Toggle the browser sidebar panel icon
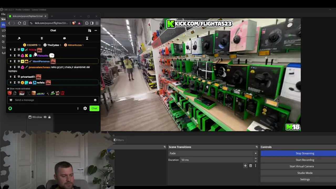Image resolution: width=336 pixels, height=189 pixels. tap(92, 23)
